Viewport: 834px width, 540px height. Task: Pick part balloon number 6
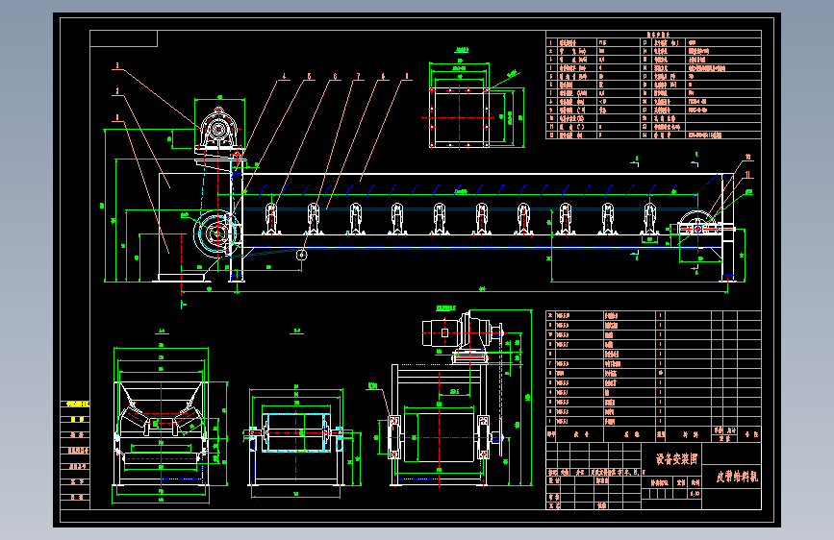click(335, 77)
